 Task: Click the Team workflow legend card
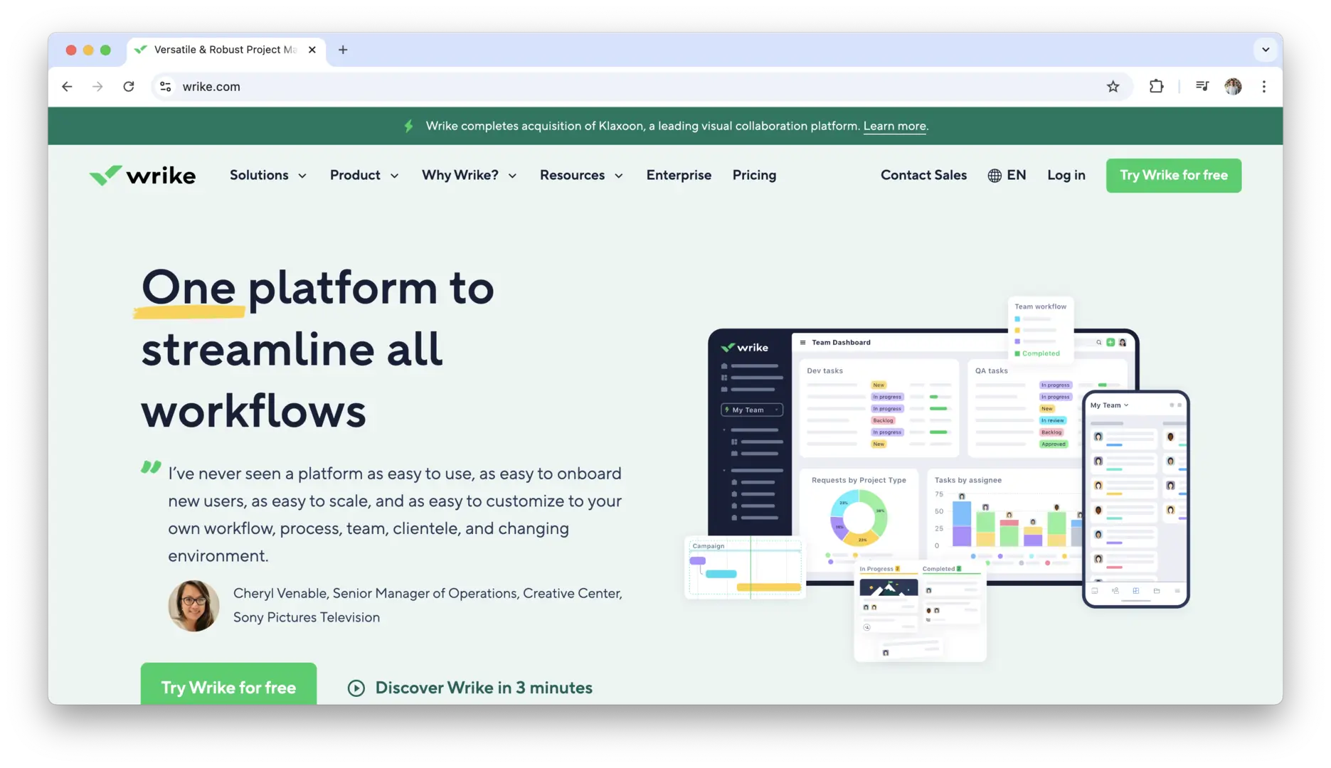click(1041, 329)
